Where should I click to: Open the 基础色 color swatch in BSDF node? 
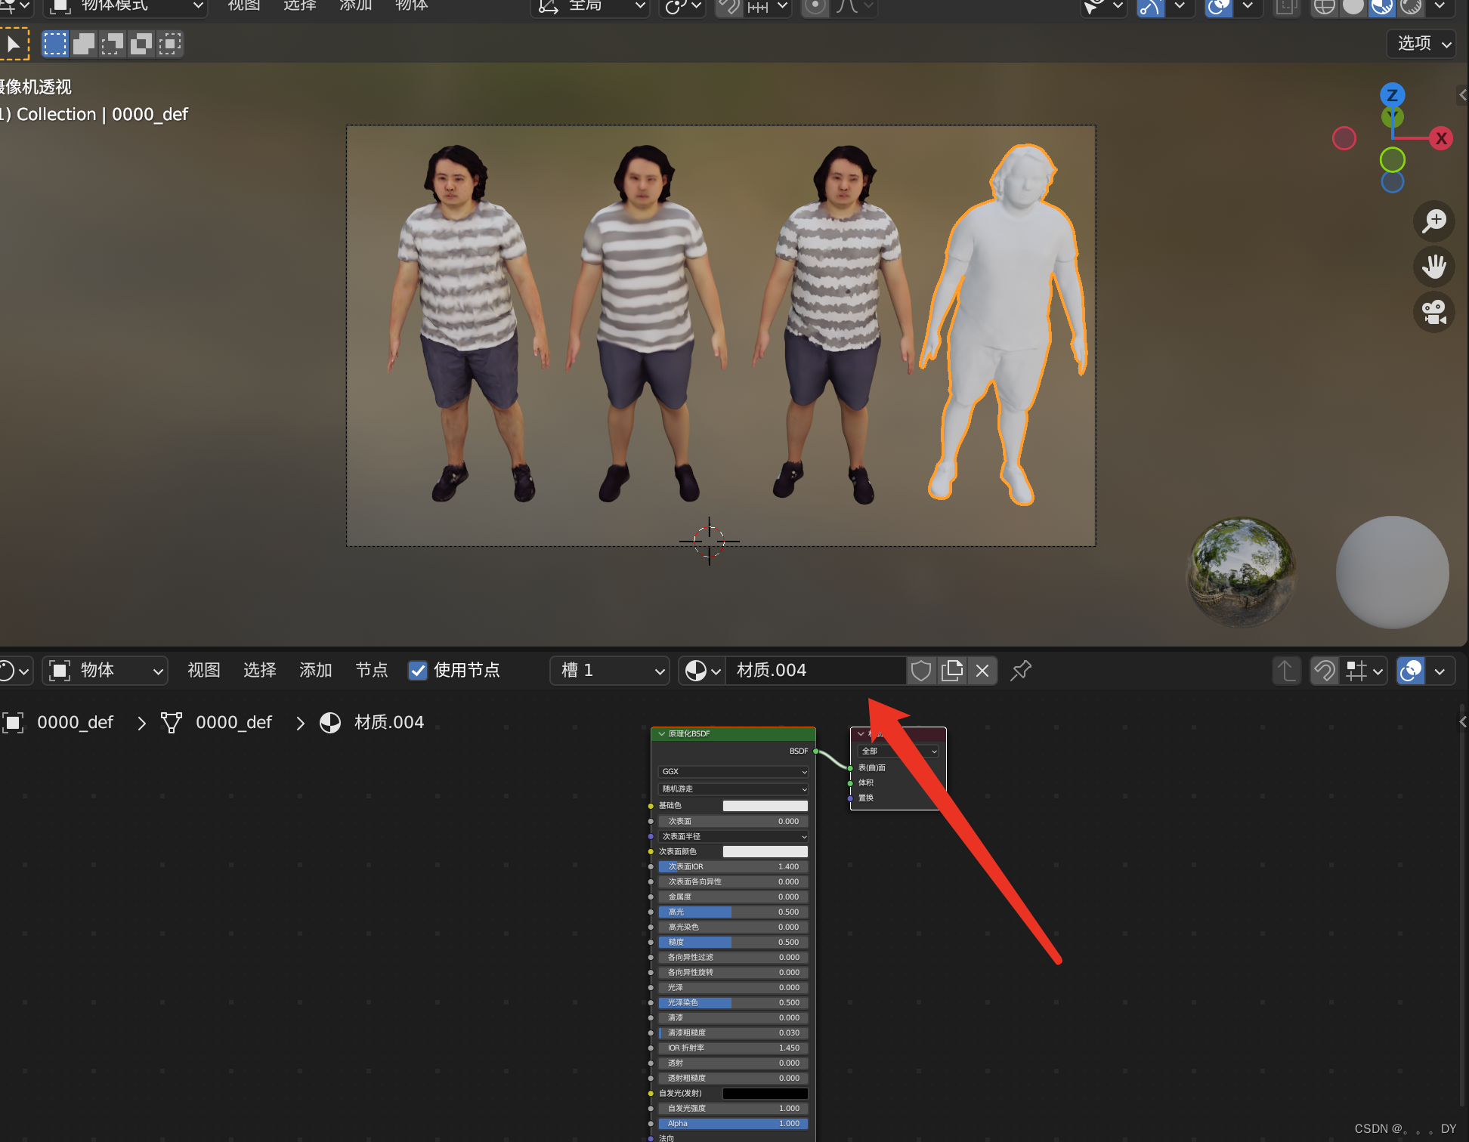[765, 805]
